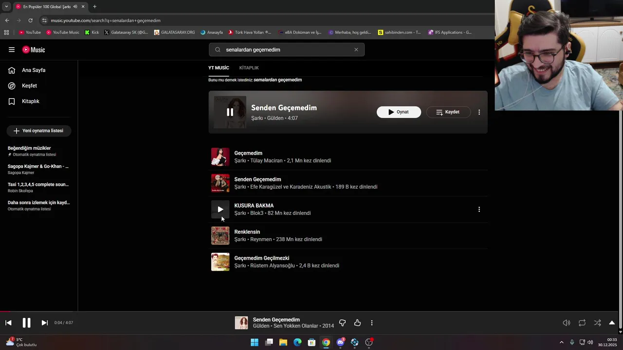The height and width of the screenshot is (350, 623).
Task: Toggle shuffle mode
Action: [597, 323]
